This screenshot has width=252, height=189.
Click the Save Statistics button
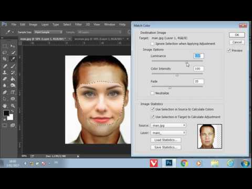pos(166,148)
